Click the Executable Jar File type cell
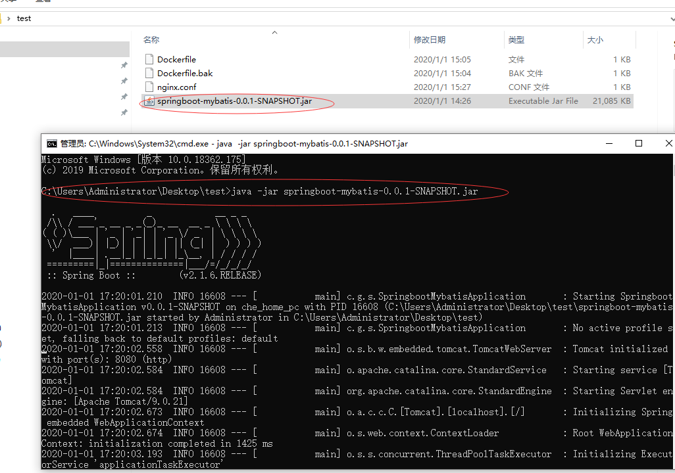 pos(543,101)
